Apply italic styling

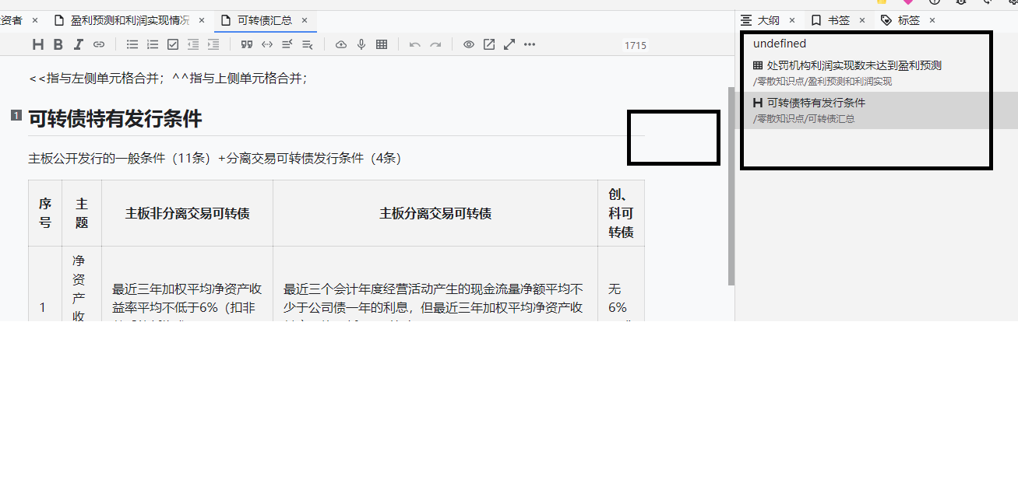pyautogui.click(x=79, y=44)
